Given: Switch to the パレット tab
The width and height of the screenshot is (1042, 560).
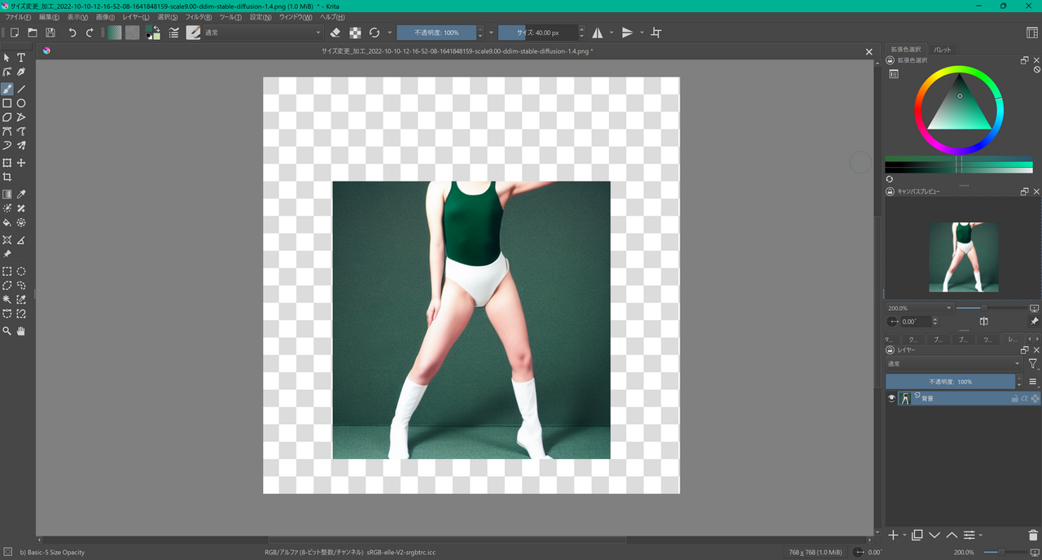Looking at the screenshot, I should click(x=943, y=50).
